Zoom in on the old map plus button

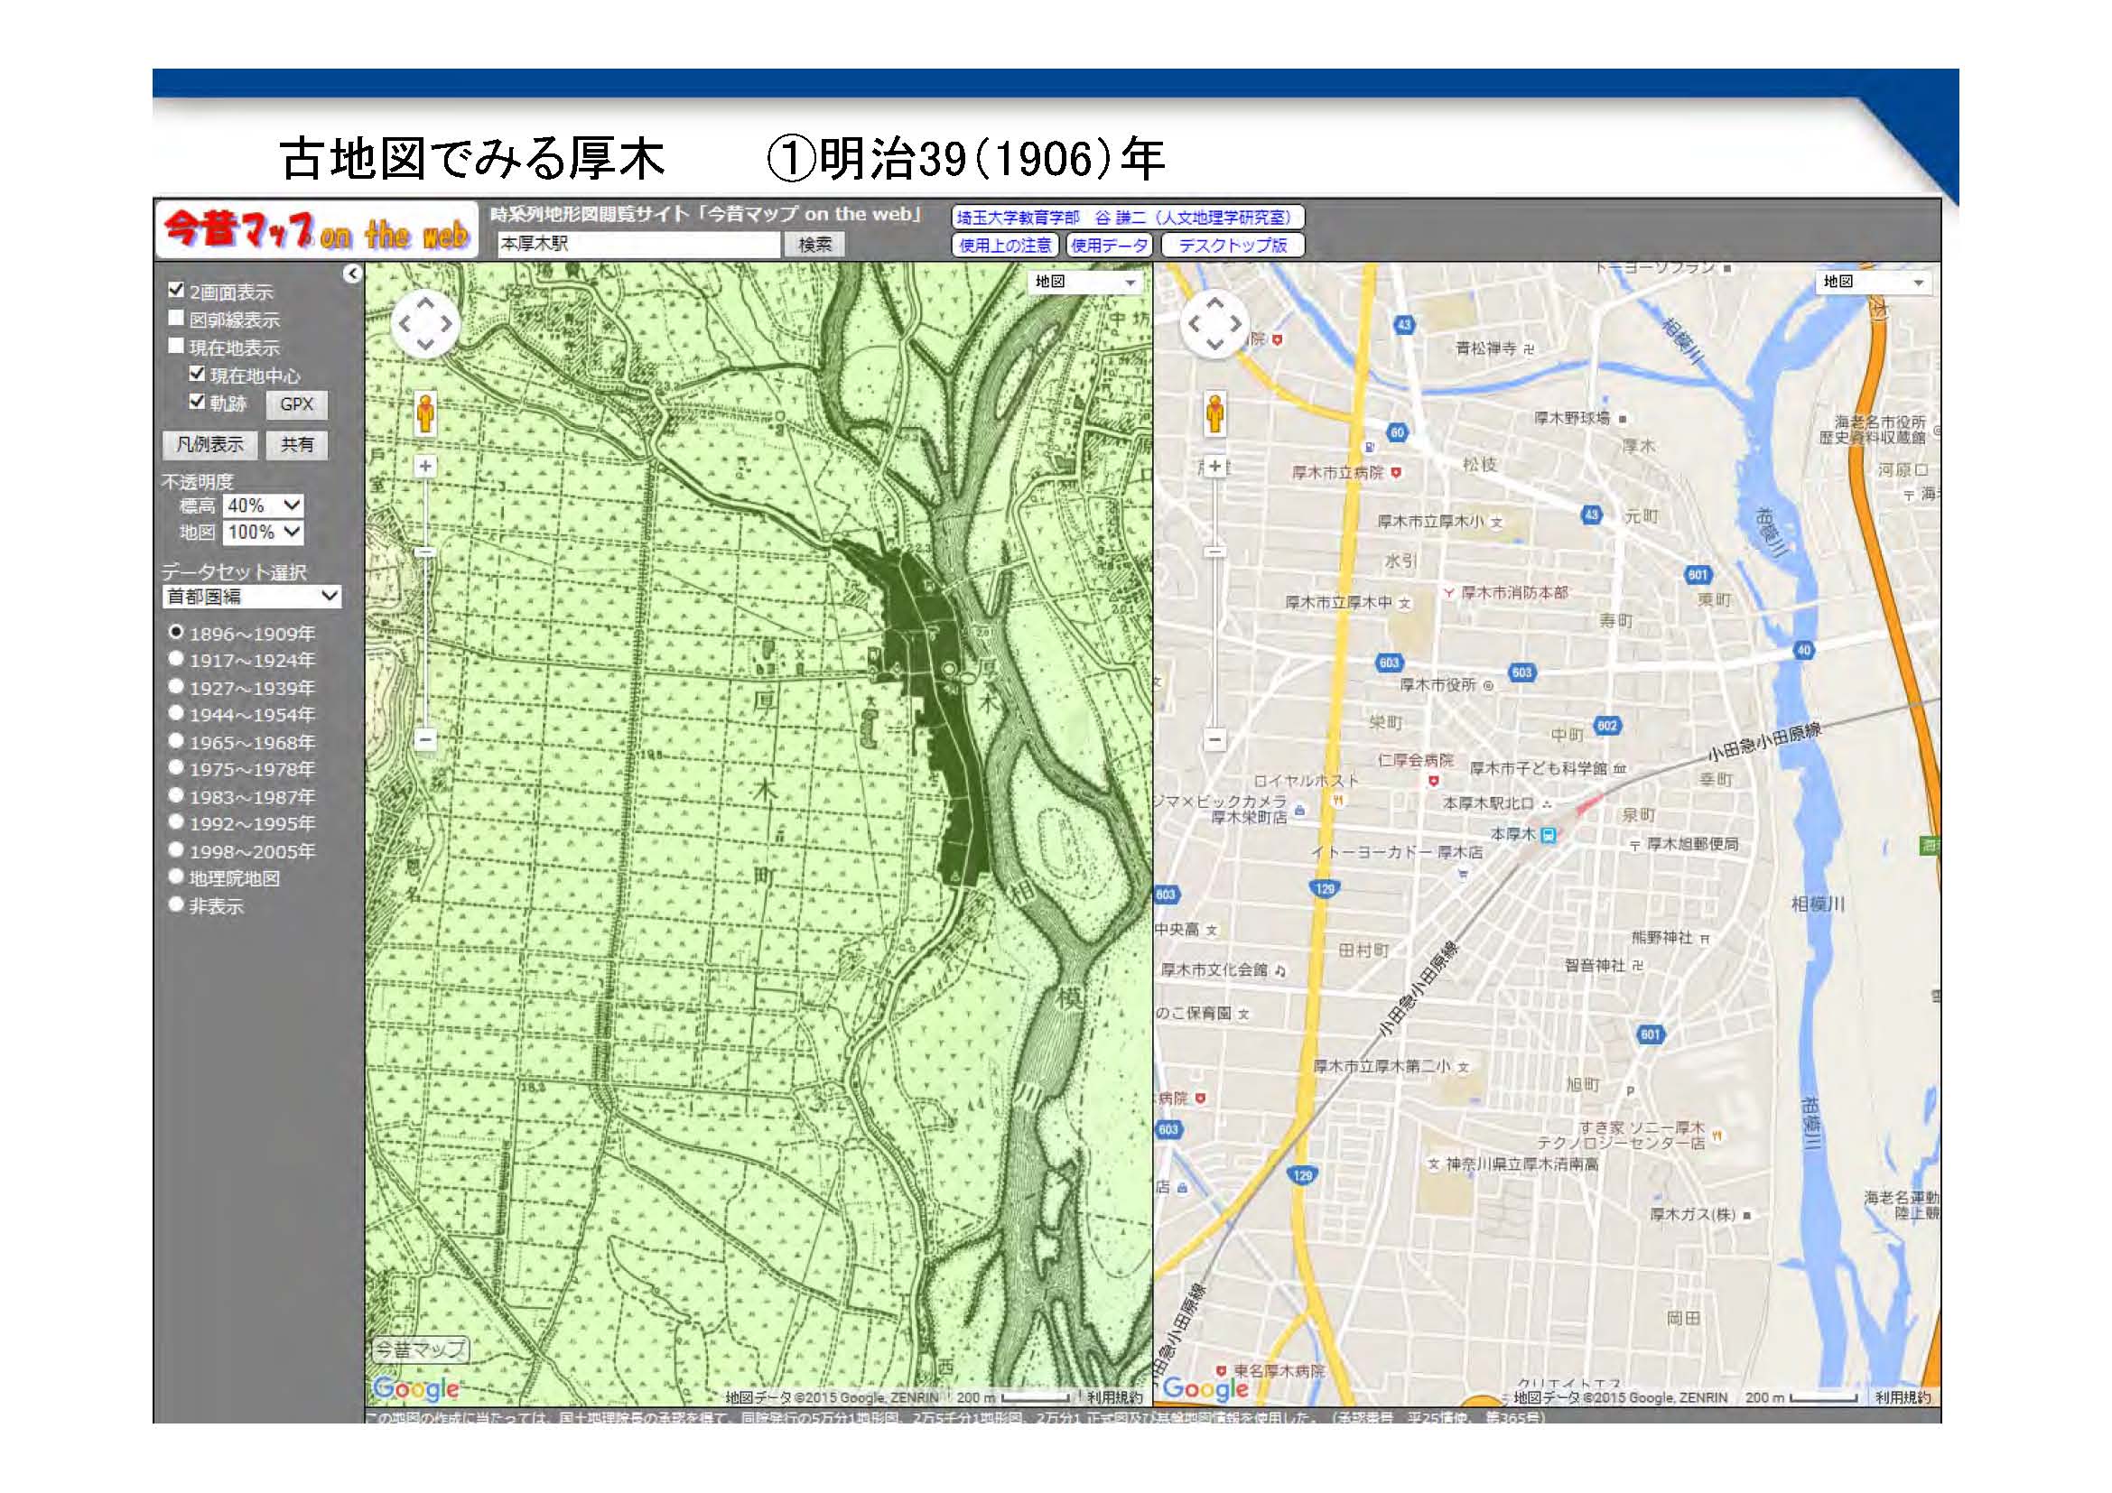click(x=425, y=466)
